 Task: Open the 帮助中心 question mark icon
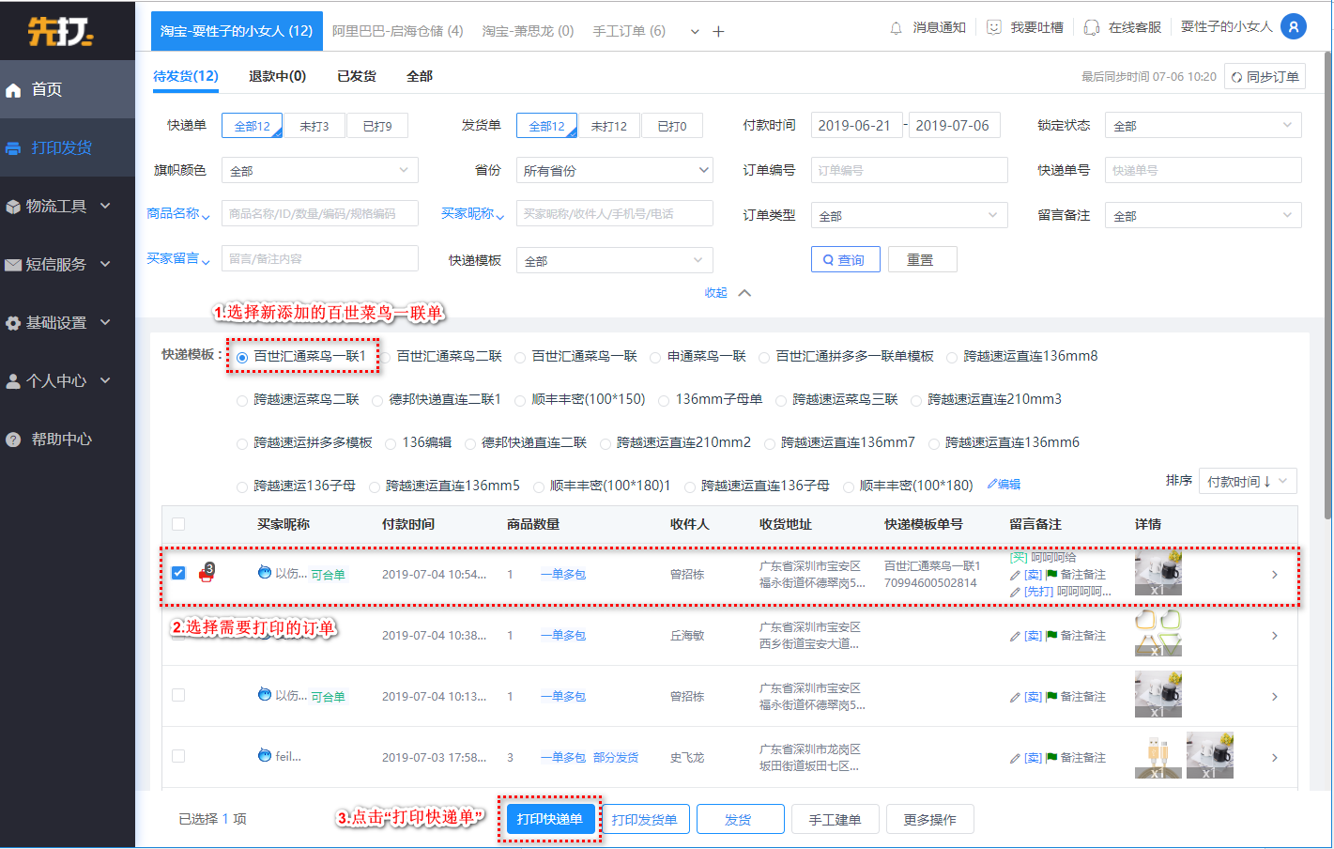tap(13, 440)
